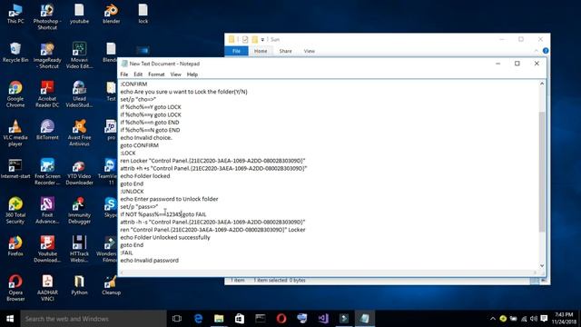Click line 'echo Invalid password'

(149, 261)
